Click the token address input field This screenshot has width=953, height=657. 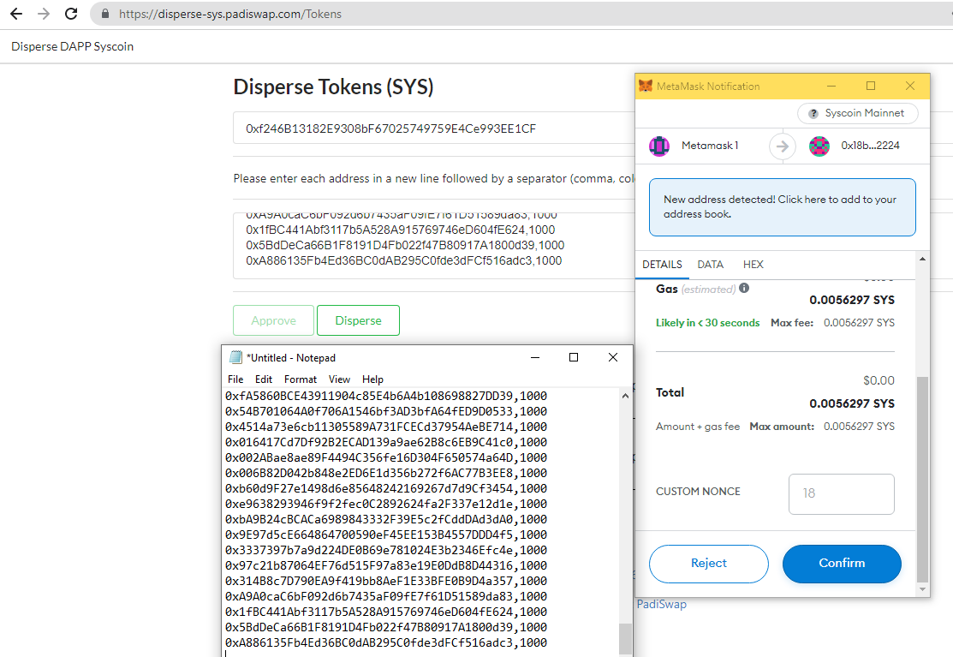433,128
